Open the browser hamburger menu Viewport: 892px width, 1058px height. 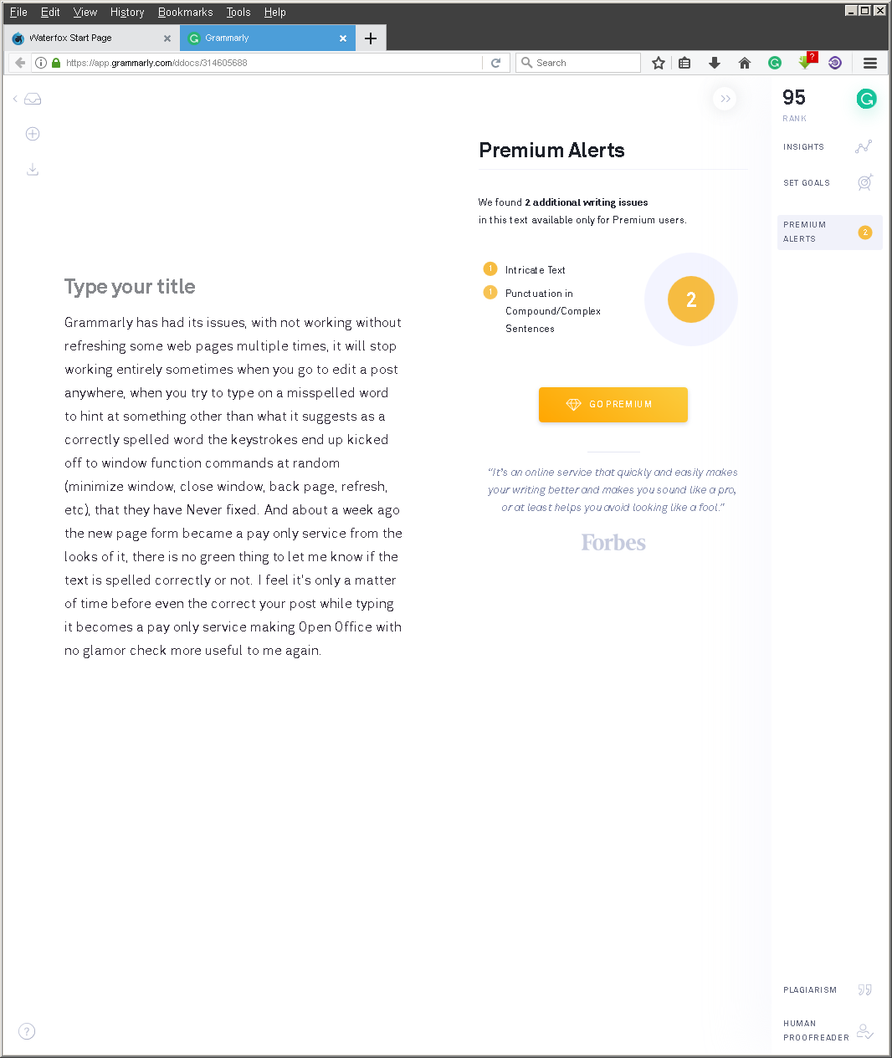pyautogui.click(x=870, y=63)
